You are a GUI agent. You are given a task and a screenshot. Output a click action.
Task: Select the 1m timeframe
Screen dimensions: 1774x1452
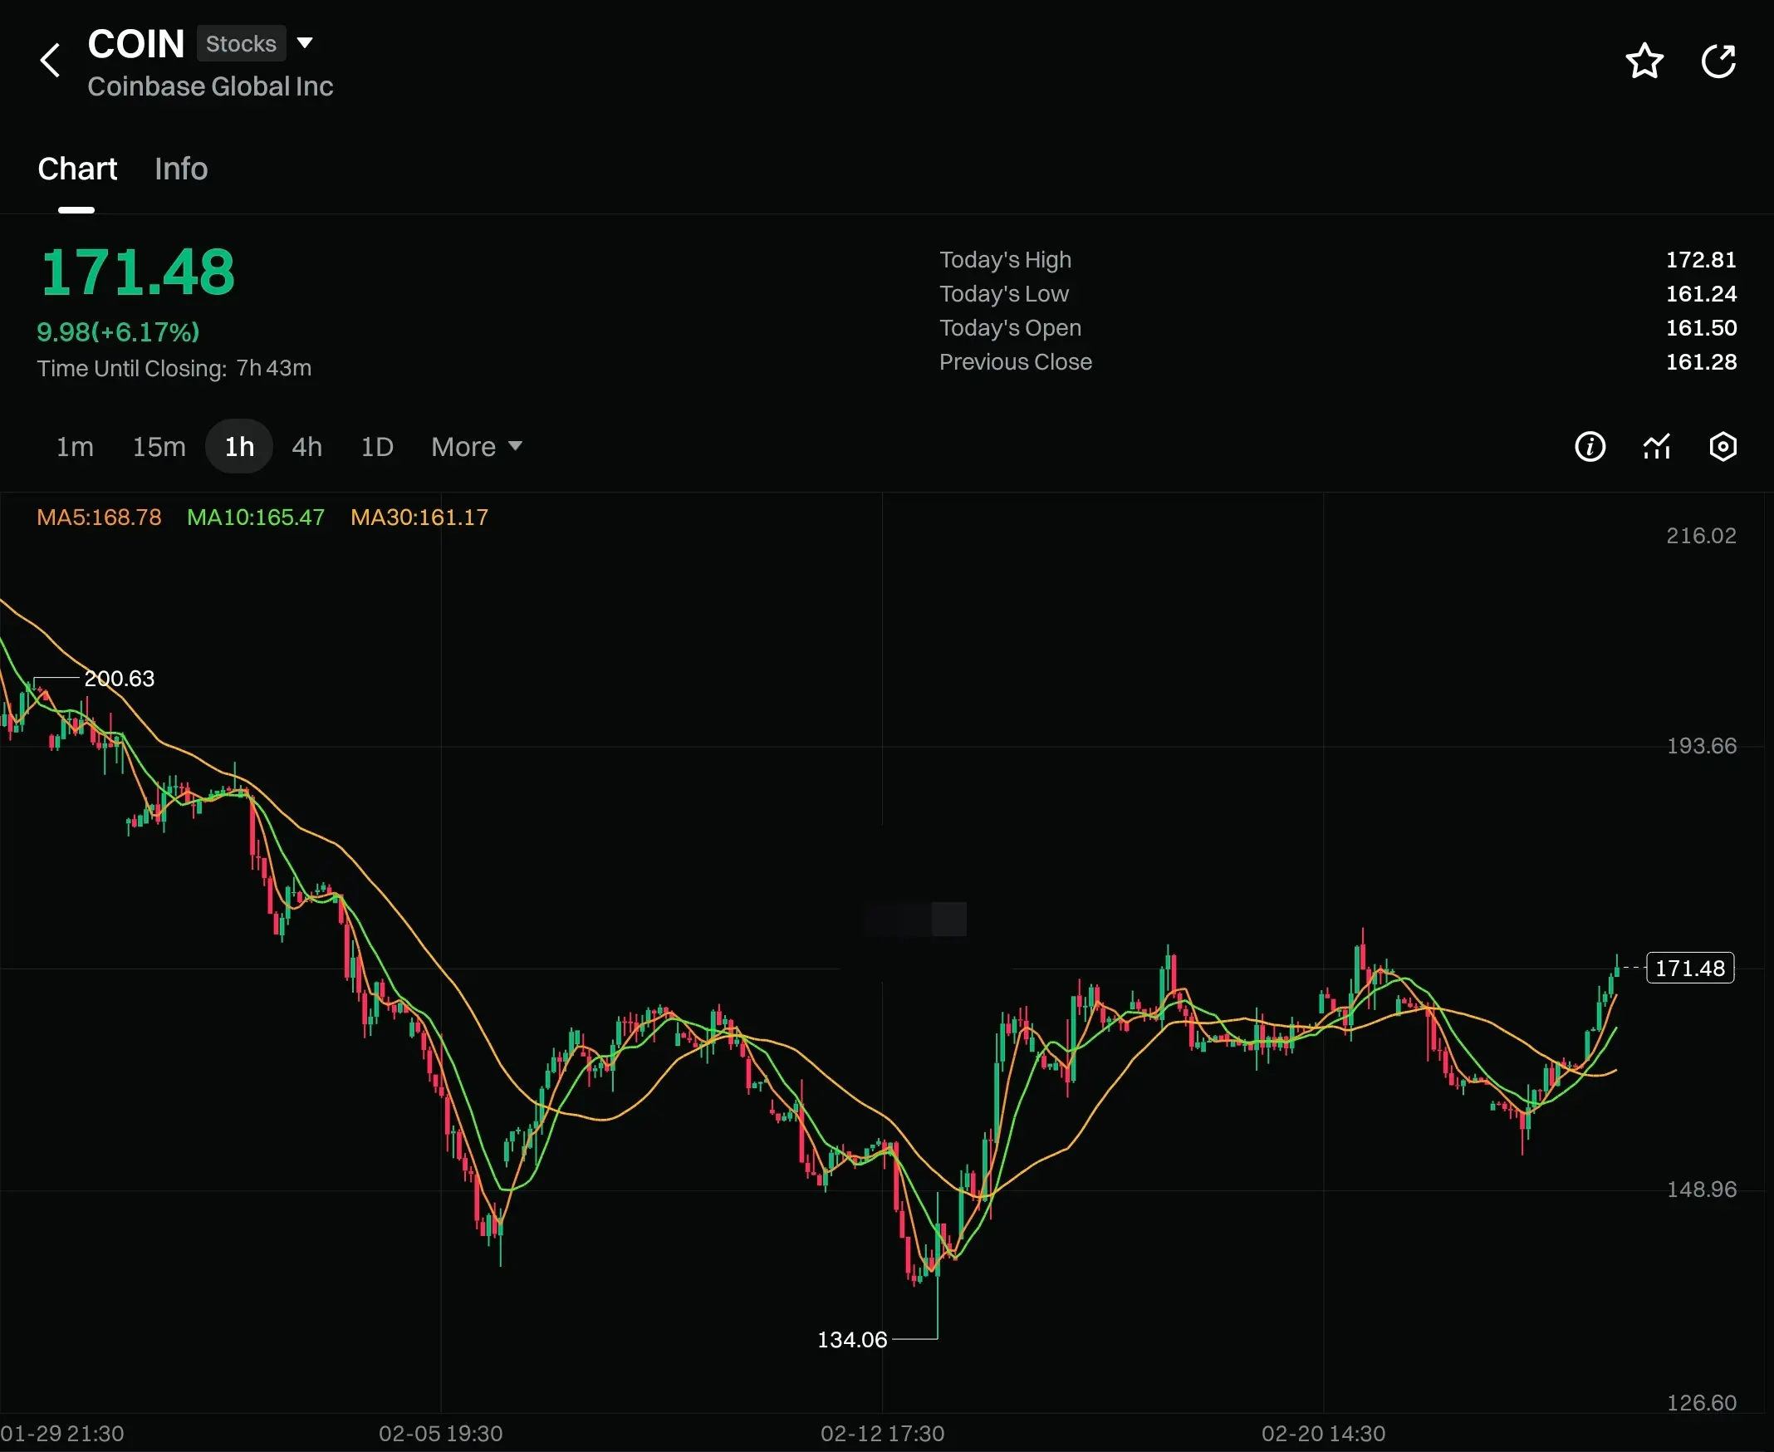(75, 447)
